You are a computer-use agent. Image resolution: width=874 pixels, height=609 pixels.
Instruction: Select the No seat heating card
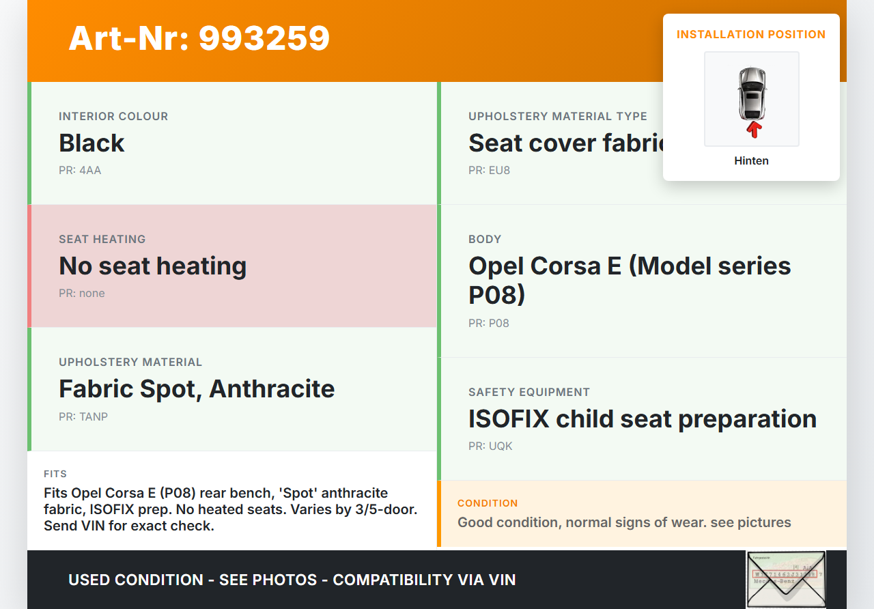click(232, 266)
